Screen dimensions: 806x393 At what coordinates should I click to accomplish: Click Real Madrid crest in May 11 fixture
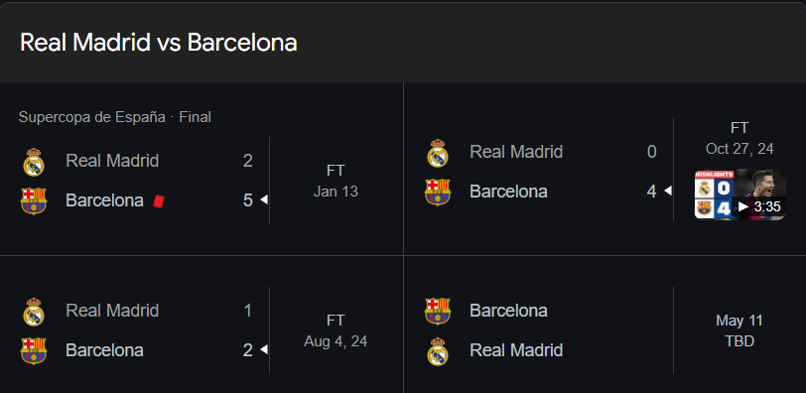[438, 351]
